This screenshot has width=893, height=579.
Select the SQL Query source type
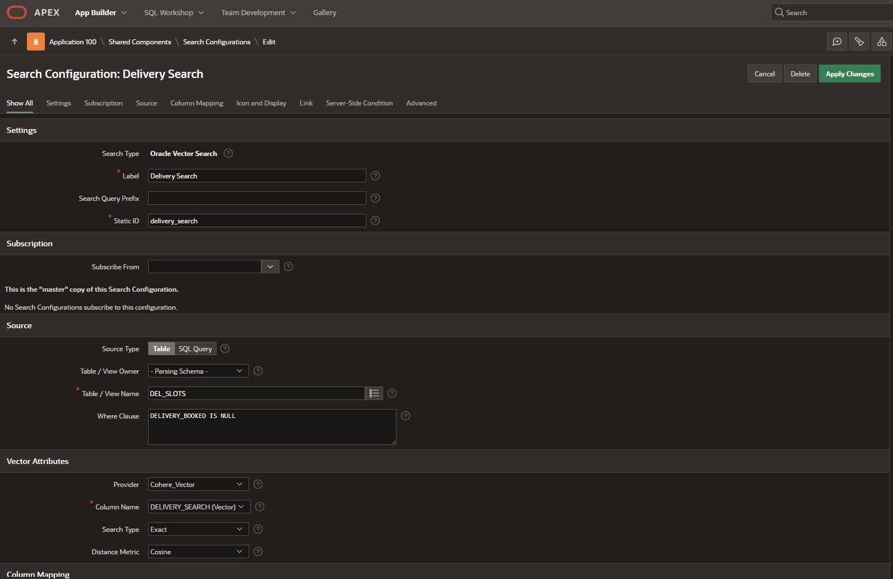click(x=195, y=348)
